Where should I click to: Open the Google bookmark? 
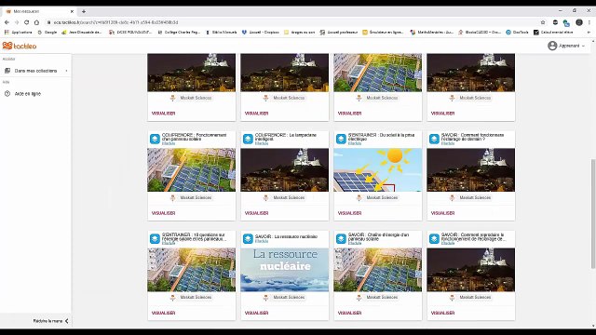pos(47,33)
